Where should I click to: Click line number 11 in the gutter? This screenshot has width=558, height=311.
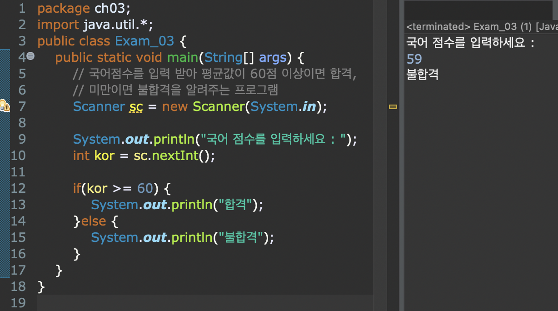pos(18,172)
